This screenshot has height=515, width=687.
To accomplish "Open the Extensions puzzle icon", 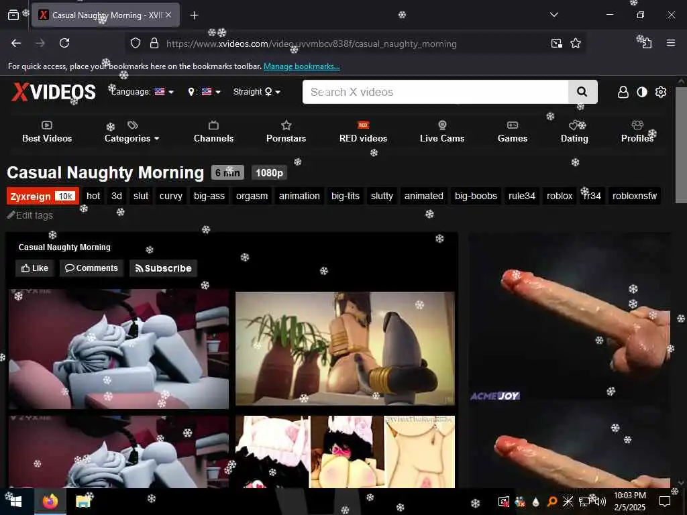I will (646, 43).
